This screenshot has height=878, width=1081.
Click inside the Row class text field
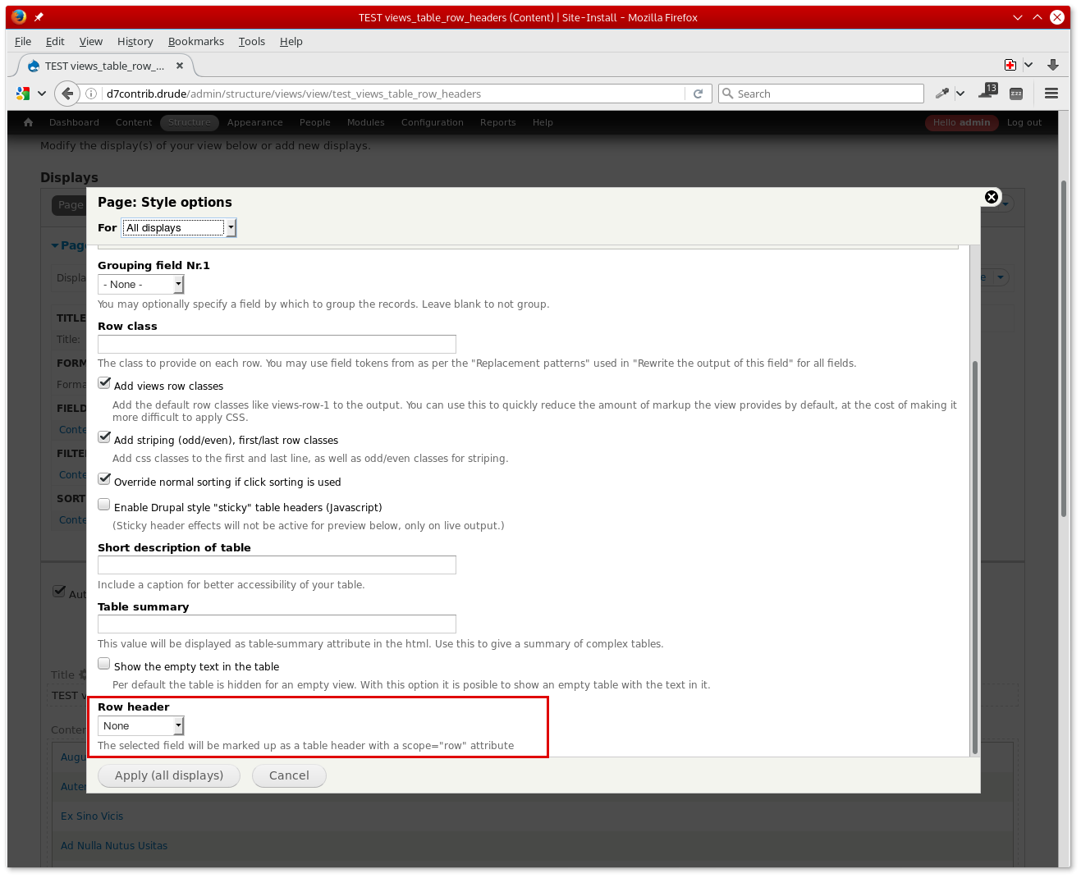(277, 344)
